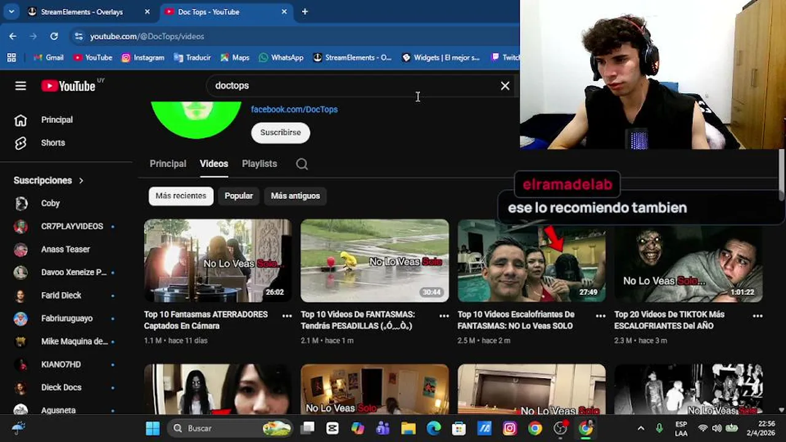Go to Principal in the sidebar
The width and height of the screenshot is (786, 442).
(56, 120)
